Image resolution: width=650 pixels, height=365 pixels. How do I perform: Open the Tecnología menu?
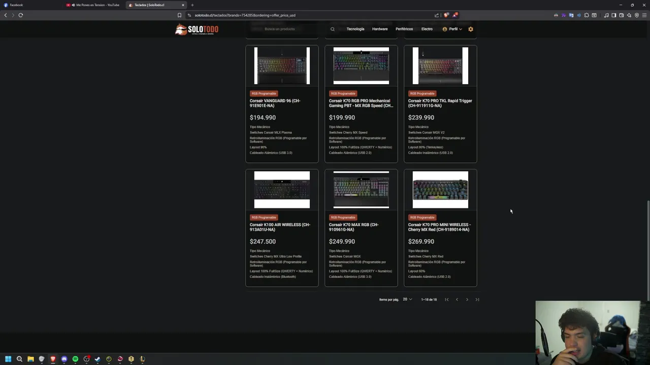[x=355, y=29]
